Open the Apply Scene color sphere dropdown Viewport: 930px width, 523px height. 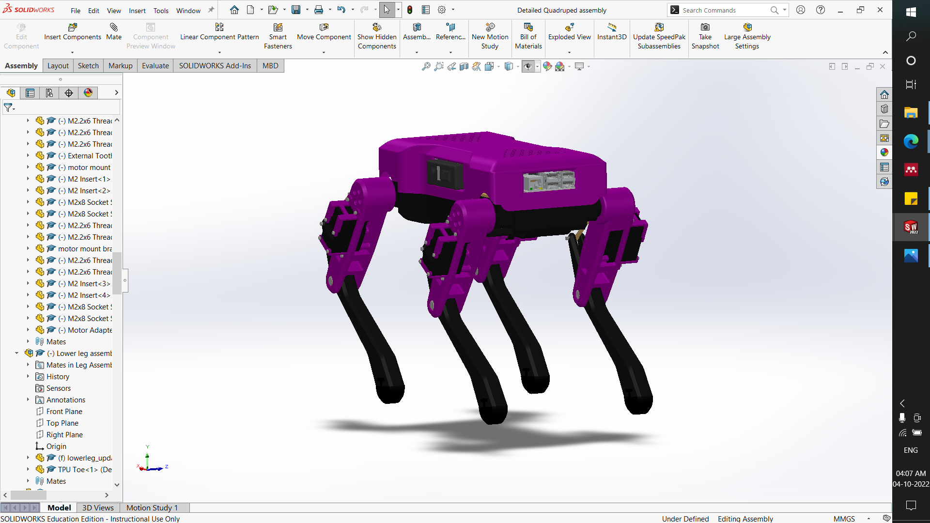click(x=569, y=66)
